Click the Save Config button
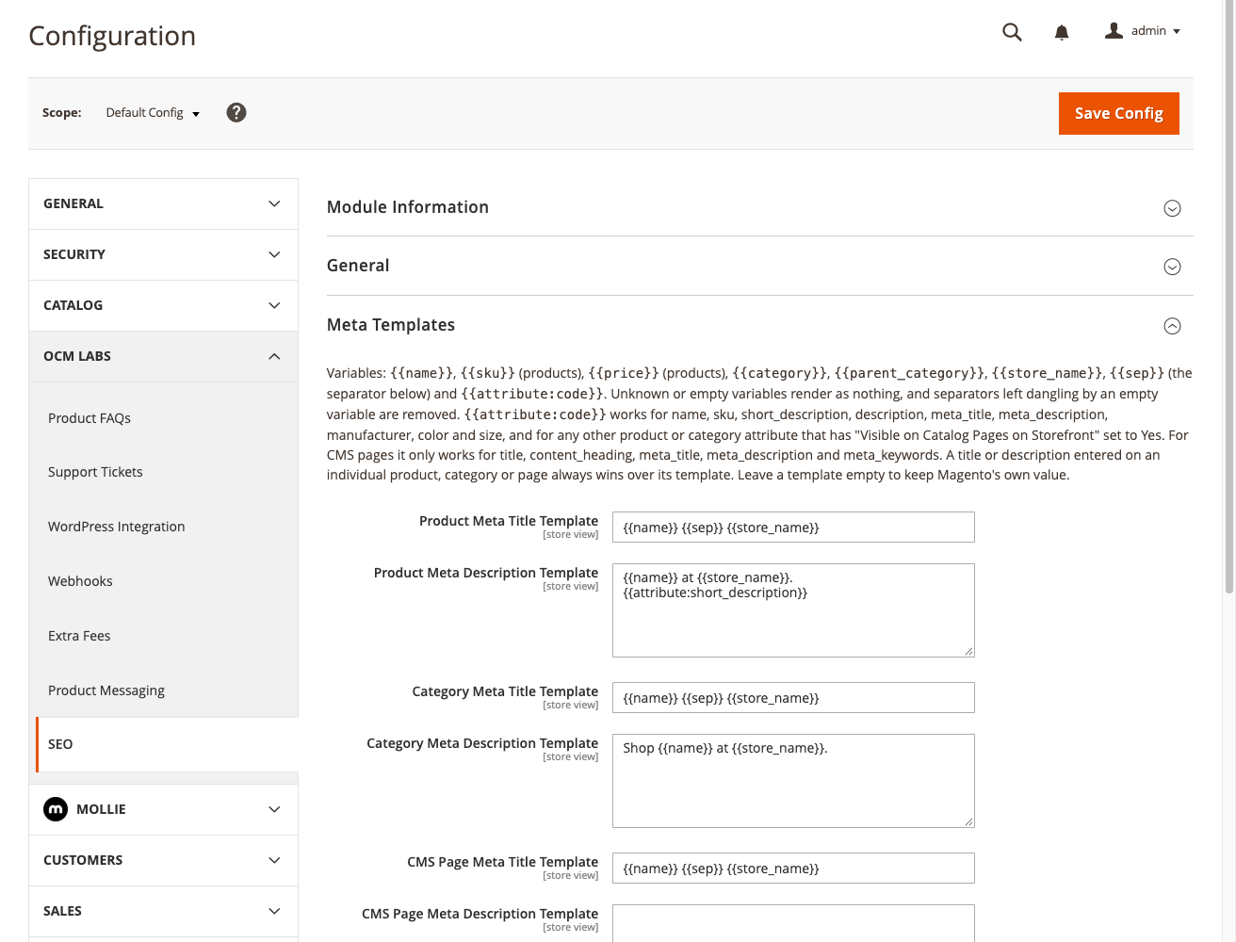Viewport: 1236px width, 942px height. coord(1119,113)
